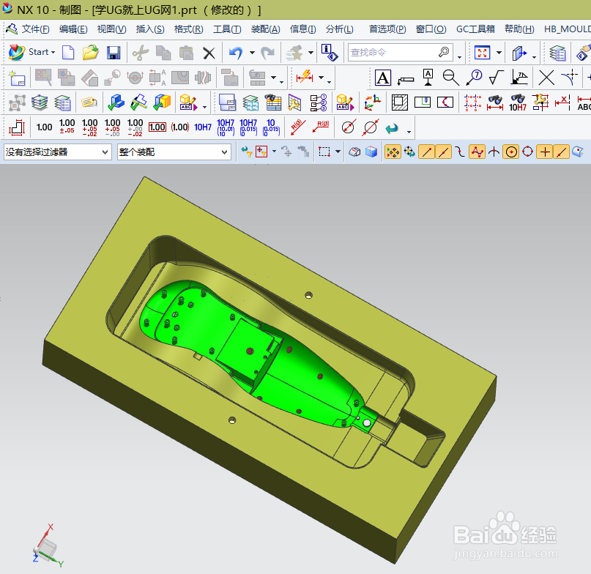Open the selection filter dropdown
This screenshot has width=591, height=574.
(57, 152)
